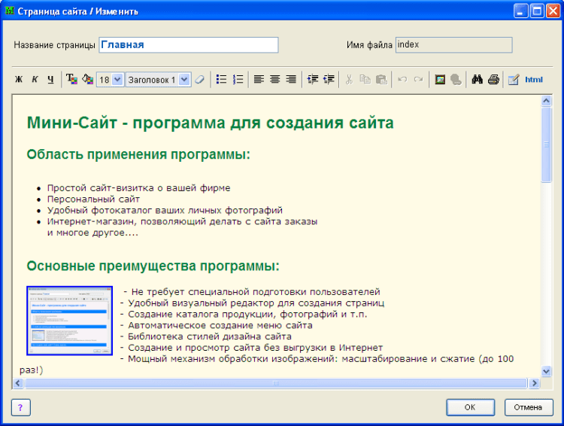
Task: Switch to html source view
Action: pyautogui.click(x=534, y=80)
